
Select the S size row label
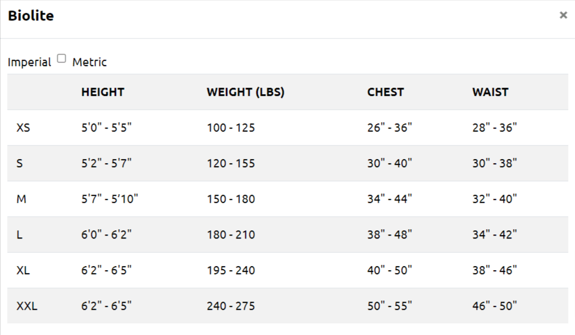coord(20,163)
